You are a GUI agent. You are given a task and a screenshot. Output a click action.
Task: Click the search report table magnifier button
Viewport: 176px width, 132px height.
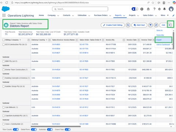(x=128, y=25)
